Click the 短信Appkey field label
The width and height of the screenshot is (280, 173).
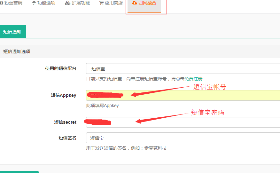(63, 95)
